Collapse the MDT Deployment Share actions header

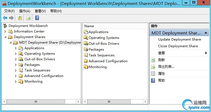(x=206, y=33)
